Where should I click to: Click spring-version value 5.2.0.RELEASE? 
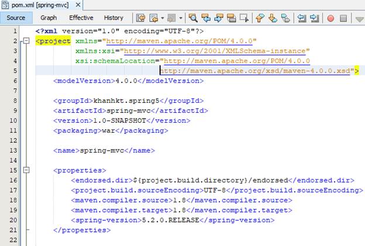(x=170, y=220)
